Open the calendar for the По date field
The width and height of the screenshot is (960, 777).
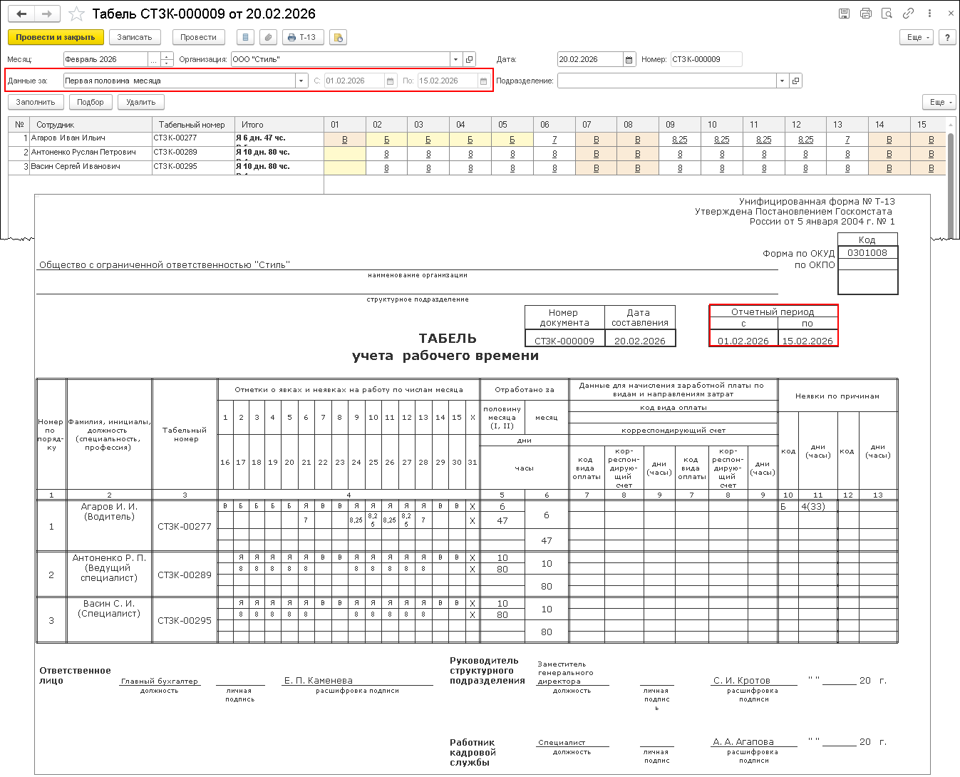tap(483, 81)
